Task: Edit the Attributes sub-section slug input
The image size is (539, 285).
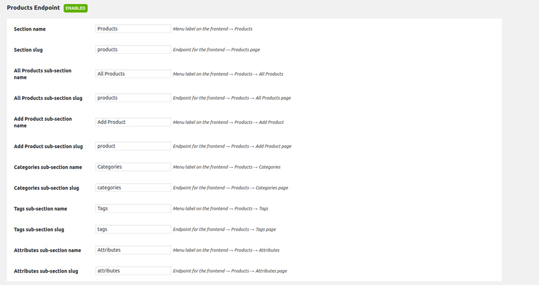Action: [133, 271]
